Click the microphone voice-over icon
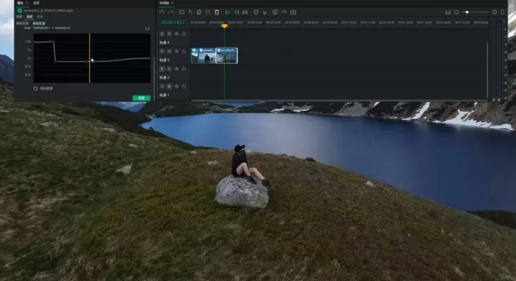This screenshot has width=516, height=281. click(x=265, y=12)
